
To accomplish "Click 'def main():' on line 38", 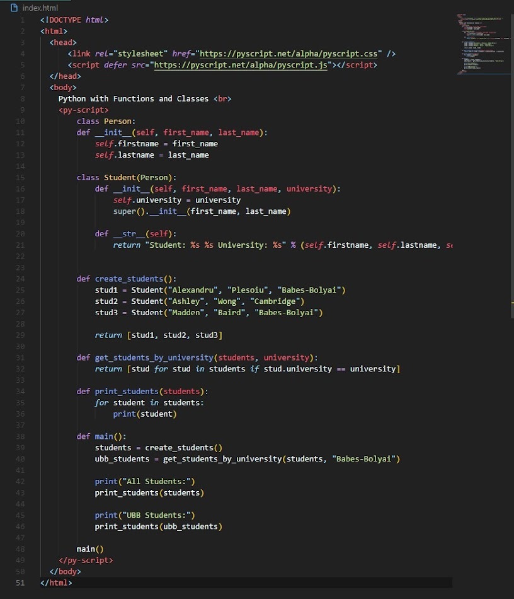I will (101, 437).
